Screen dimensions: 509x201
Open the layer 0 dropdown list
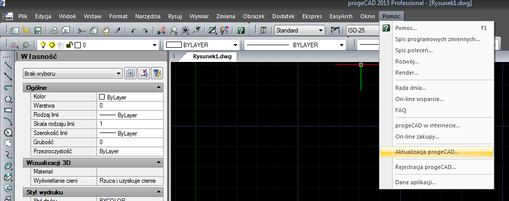click(x=154, y=45)
